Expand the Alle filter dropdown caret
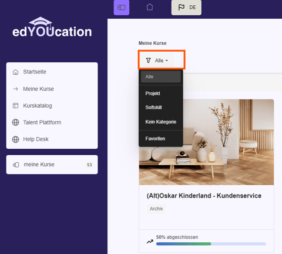This screenshot has height=254, width=282. (167, 61)
